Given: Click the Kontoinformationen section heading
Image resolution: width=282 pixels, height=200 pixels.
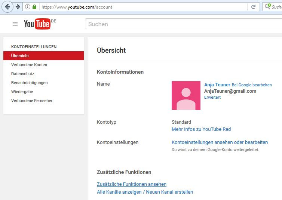Looking at the screenshot, I should tap(120, 72).
